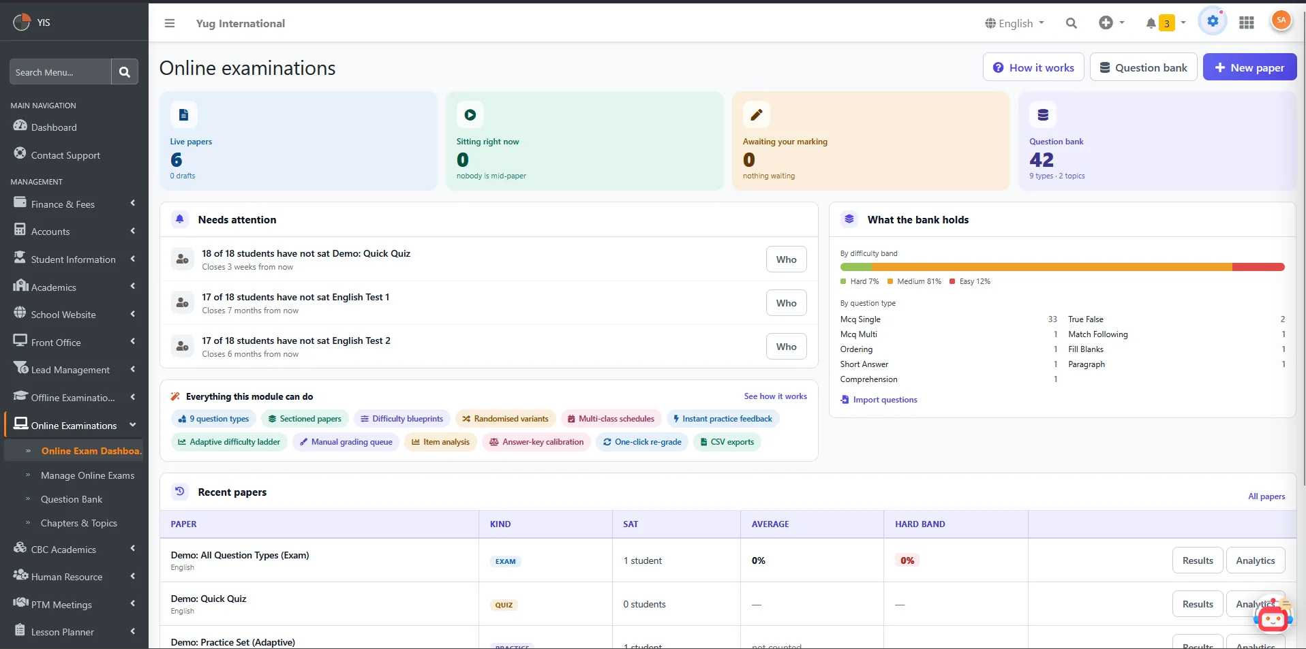Open the CBC Academics menu item
The width and height of the screenshot is (1306, 649).
(x=74, y=549)
